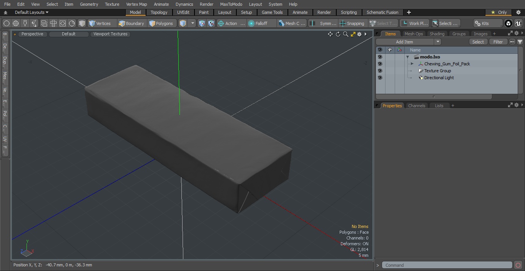Toggle visibility of Directional Light

pos(380,78)
